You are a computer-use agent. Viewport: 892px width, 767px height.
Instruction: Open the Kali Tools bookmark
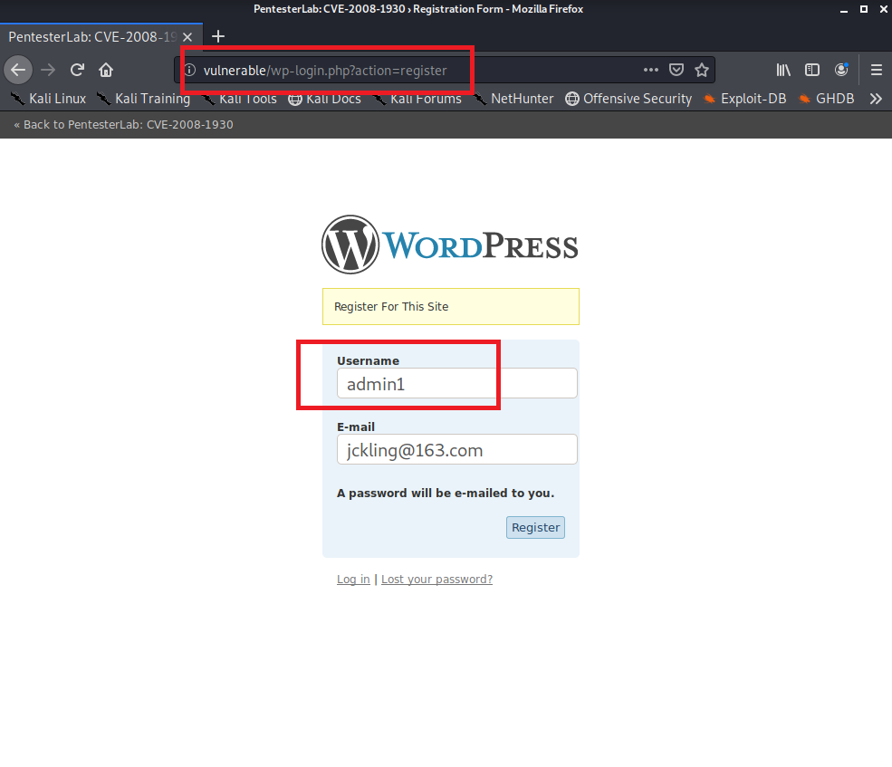[x=239, y=99]
